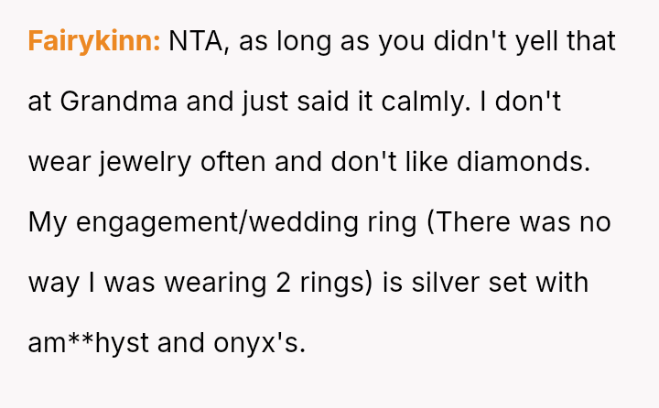Click the word "yell" in the first line
Image resolution: width=659 pixels, height=408 pixels.
coord(541,42)
